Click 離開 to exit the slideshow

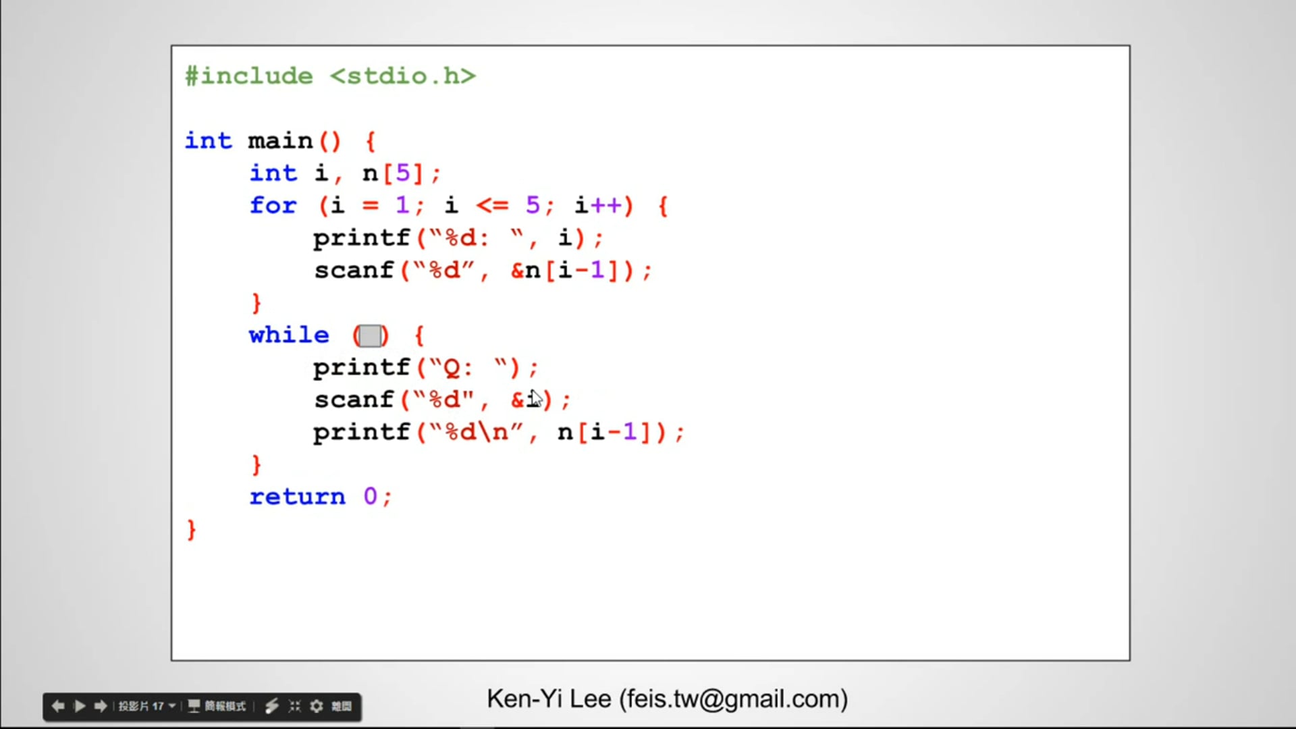[342, 706]
